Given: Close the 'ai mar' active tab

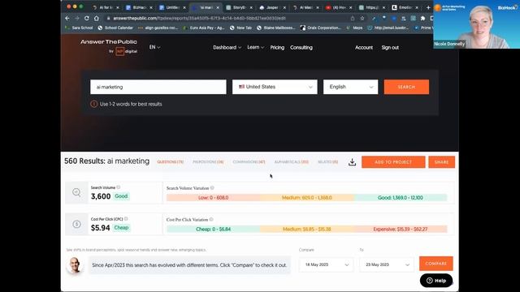Looking at the screenshot, I should 218,7.
